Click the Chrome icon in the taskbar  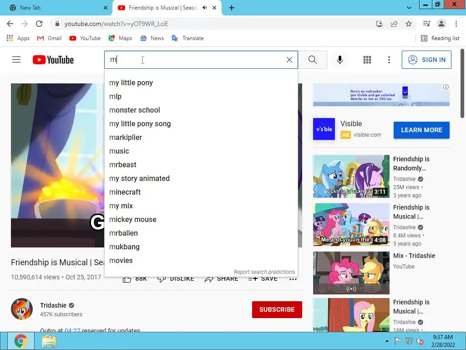[x=20, y=341]
